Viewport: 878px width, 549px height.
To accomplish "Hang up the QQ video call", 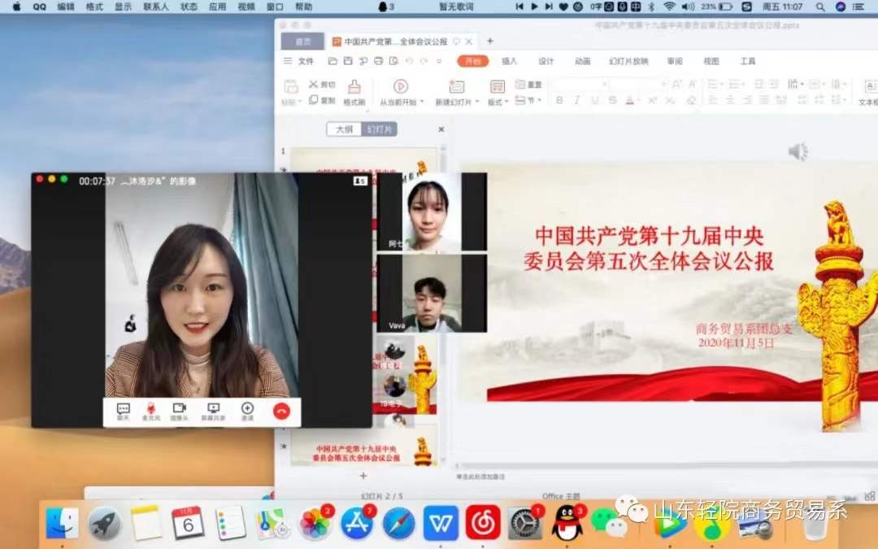I will pyautogui.click(x=281, y=412).
